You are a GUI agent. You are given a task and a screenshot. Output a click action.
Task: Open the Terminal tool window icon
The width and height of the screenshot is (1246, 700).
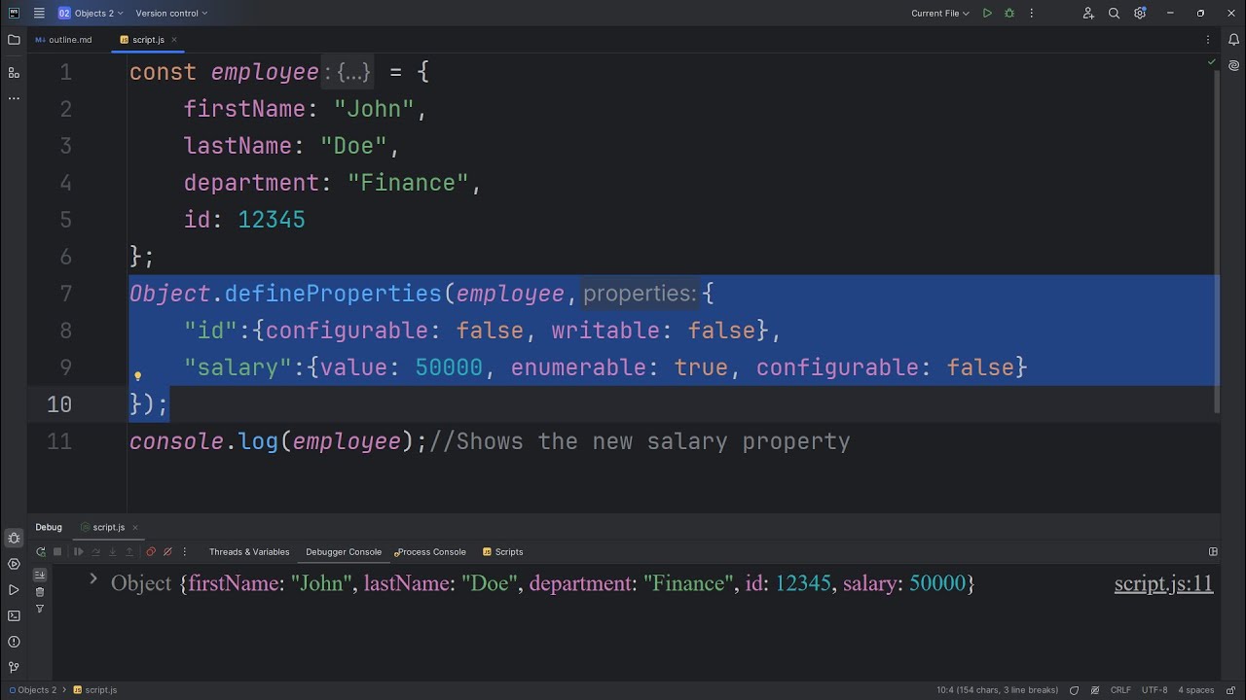point(14,615)
